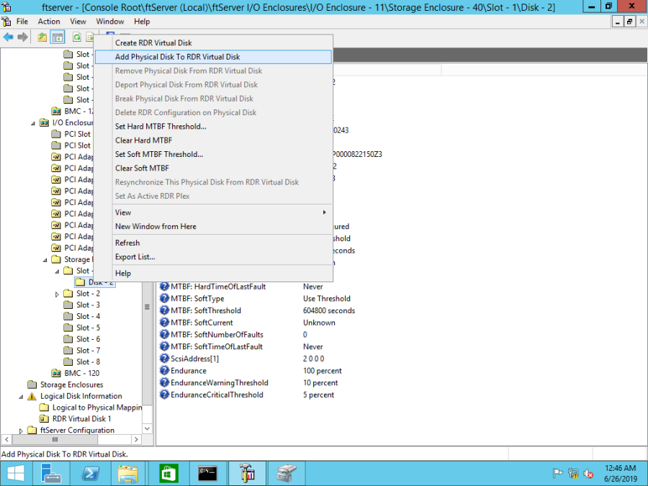Click Help at the bottom of the context menu
The image size is (648, 486).
pos(213,273)
